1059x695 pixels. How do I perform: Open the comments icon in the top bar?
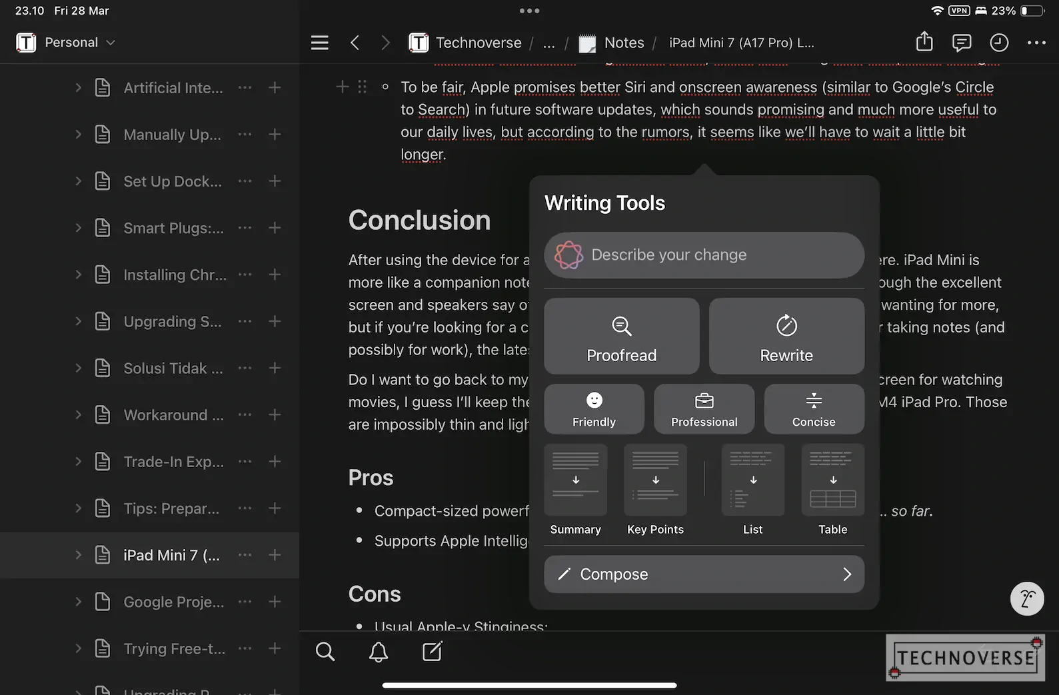[x=962, y=43]
